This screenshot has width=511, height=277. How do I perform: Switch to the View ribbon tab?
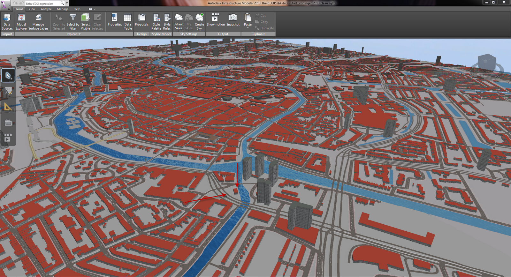coord(32,9)
